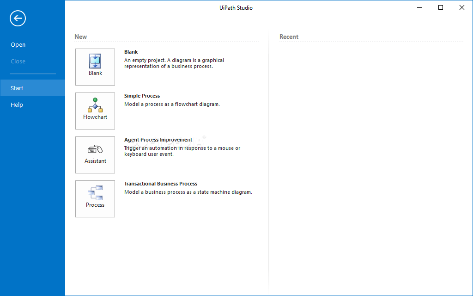
Task: Select the Start menu item
Action: click(33, 88)
